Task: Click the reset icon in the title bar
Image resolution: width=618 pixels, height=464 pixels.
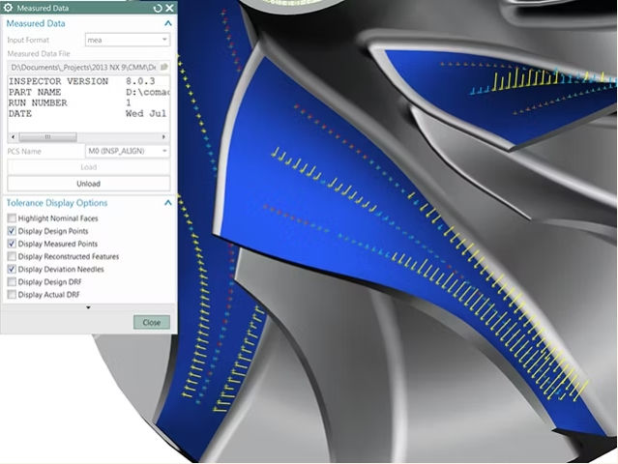Action: [x=158, y=8]
